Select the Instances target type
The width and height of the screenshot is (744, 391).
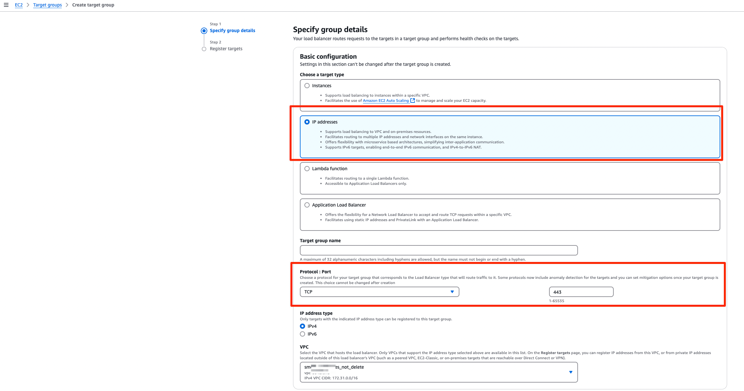307,86
